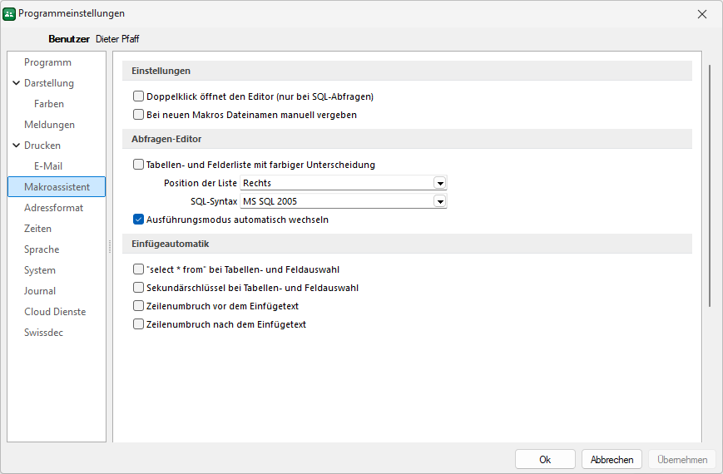Click the vertical scrollbar of settings panel
This screenshot has width=723, height=474.
pyautogui.click(x=709, y=183)
